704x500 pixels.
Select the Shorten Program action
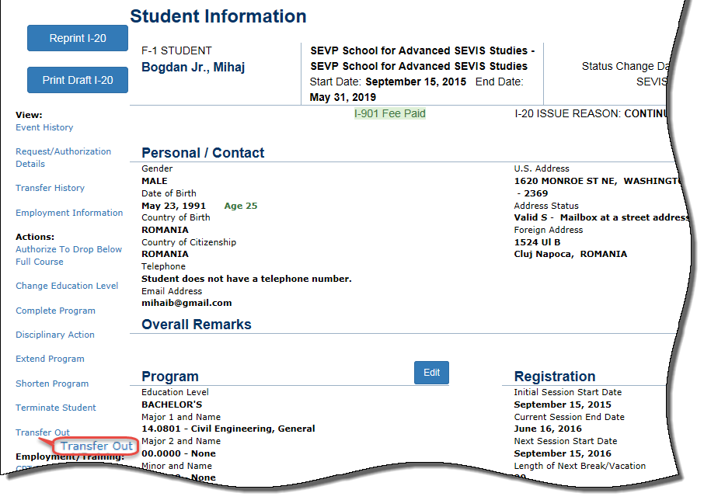tap(52, 384)
